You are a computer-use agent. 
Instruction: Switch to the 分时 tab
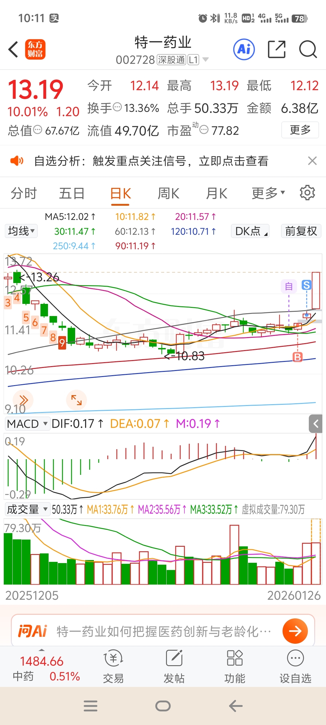tap(24, 193)
